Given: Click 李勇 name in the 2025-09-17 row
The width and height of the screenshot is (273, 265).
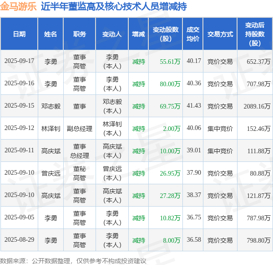Looking at the screenshot, I should click(51, 62).
